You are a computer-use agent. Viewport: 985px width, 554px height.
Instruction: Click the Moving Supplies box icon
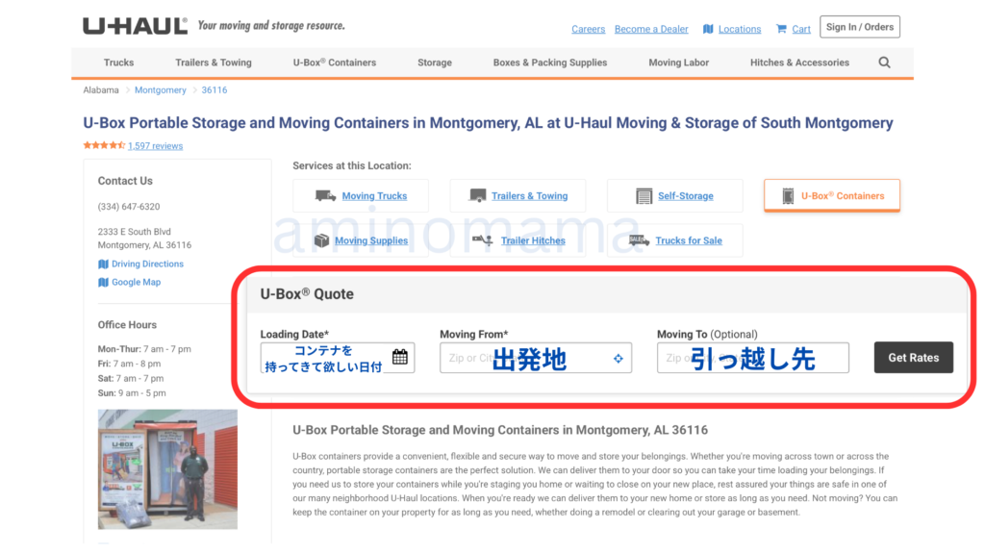tap(321, 240)
